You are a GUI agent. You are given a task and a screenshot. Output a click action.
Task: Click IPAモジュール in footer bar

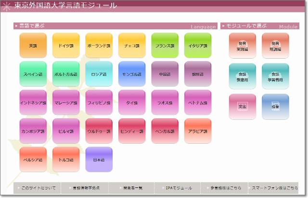(x=179, y=188)
